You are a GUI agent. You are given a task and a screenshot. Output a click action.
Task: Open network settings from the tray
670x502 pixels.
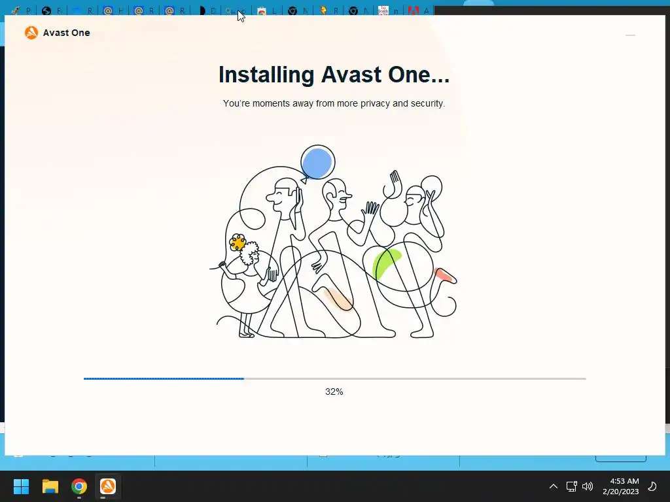(x=571, y=486)
